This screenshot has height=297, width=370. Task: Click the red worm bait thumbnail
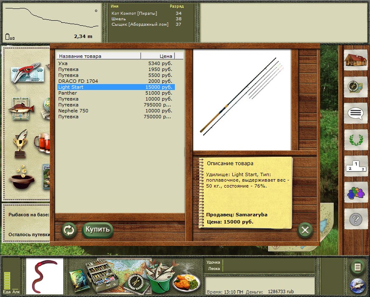44,276
